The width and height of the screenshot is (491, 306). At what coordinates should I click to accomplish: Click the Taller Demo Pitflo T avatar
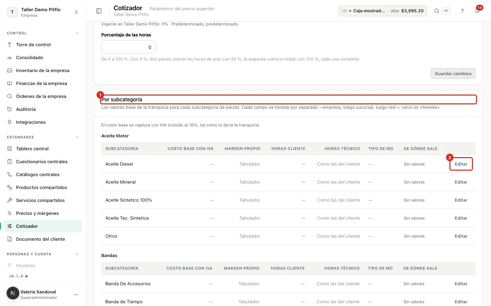[12, 12]
